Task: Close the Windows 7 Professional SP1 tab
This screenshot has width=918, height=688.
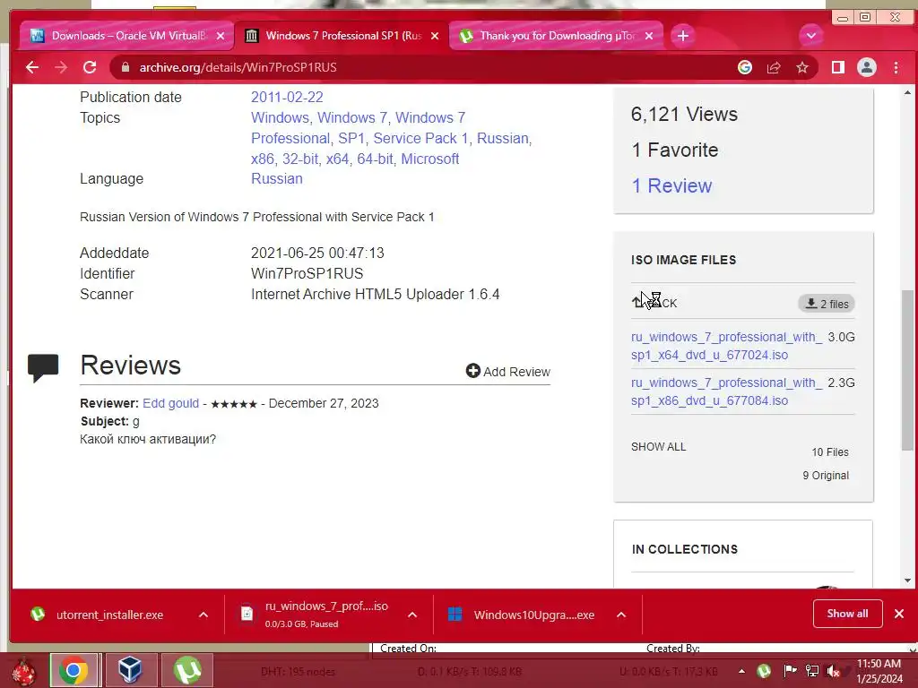Action: coord(435,36)
